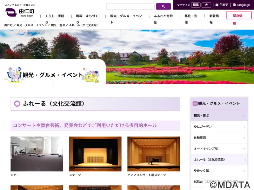Go to 由仁町 breadcrumb link
The image size is (254, 190).
[8, 25]
